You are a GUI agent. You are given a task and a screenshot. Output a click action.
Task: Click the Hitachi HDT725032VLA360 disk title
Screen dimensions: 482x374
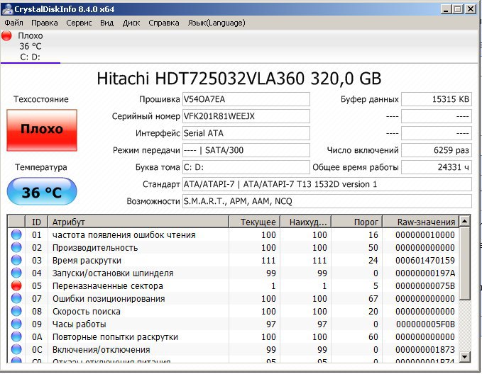(x=239, y=79)
